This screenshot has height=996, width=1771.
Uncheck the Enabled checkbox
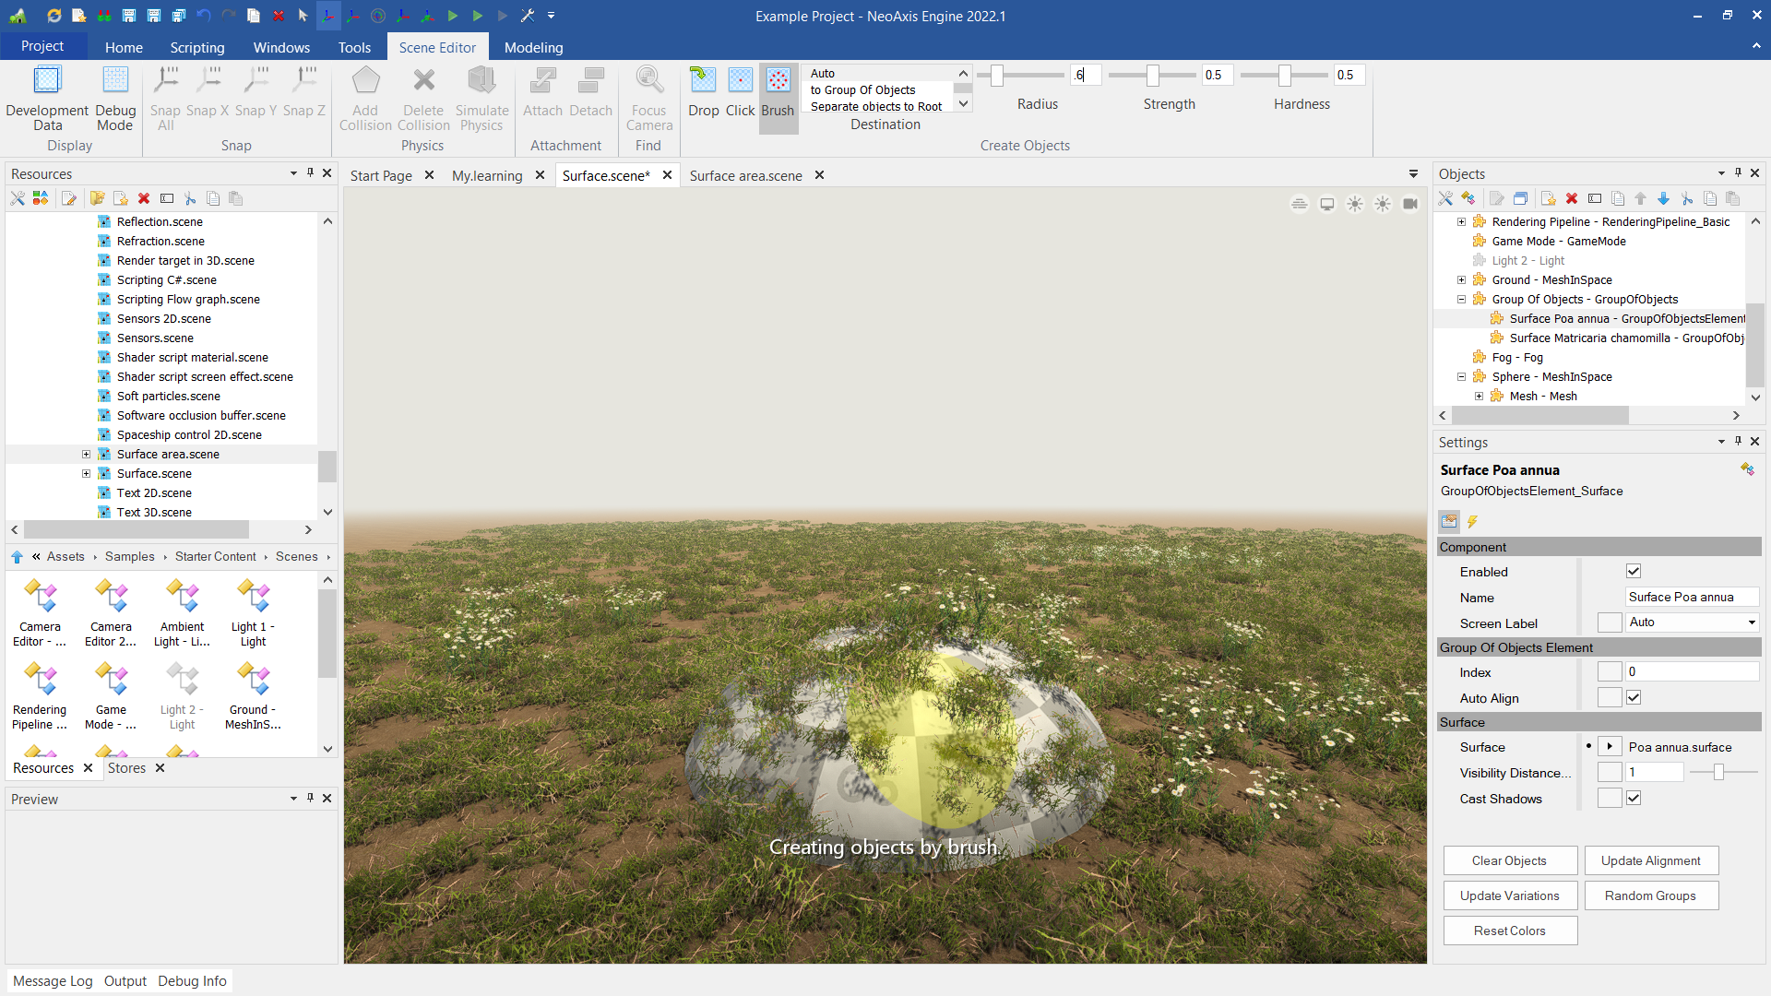pos(1634,572)
